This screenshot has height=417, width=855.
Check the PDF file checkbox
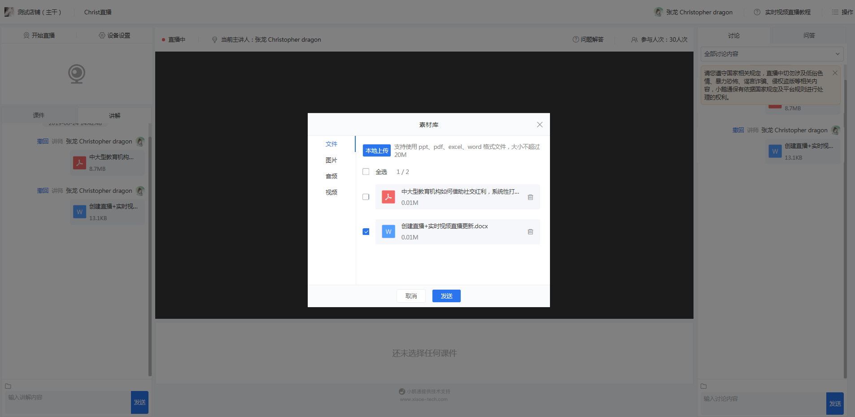(366, 197)
